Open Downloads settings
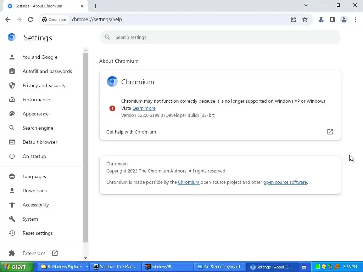Image resolution: width=363 pixels, height=272 pixels. [x=35, y=191]
